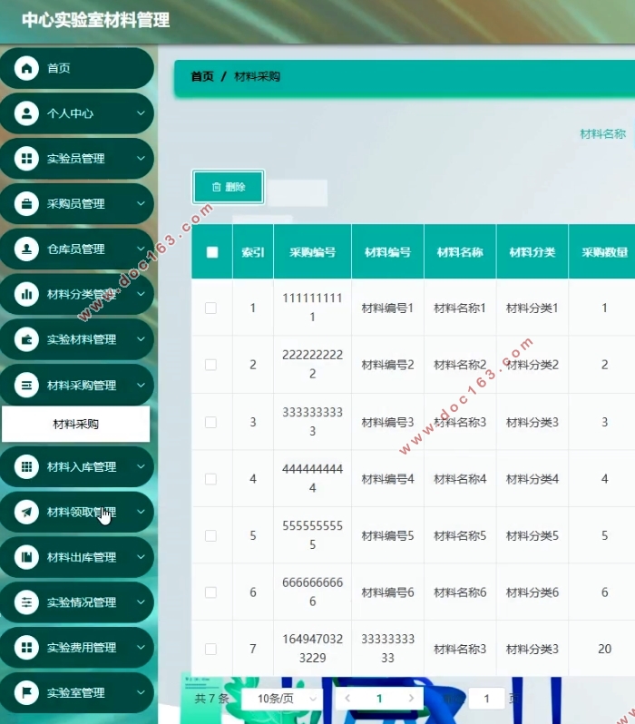Click 材料采购 in the breadcrumb
The width and height of the screenshot is (635, 724).
click(x=258, y=76)
